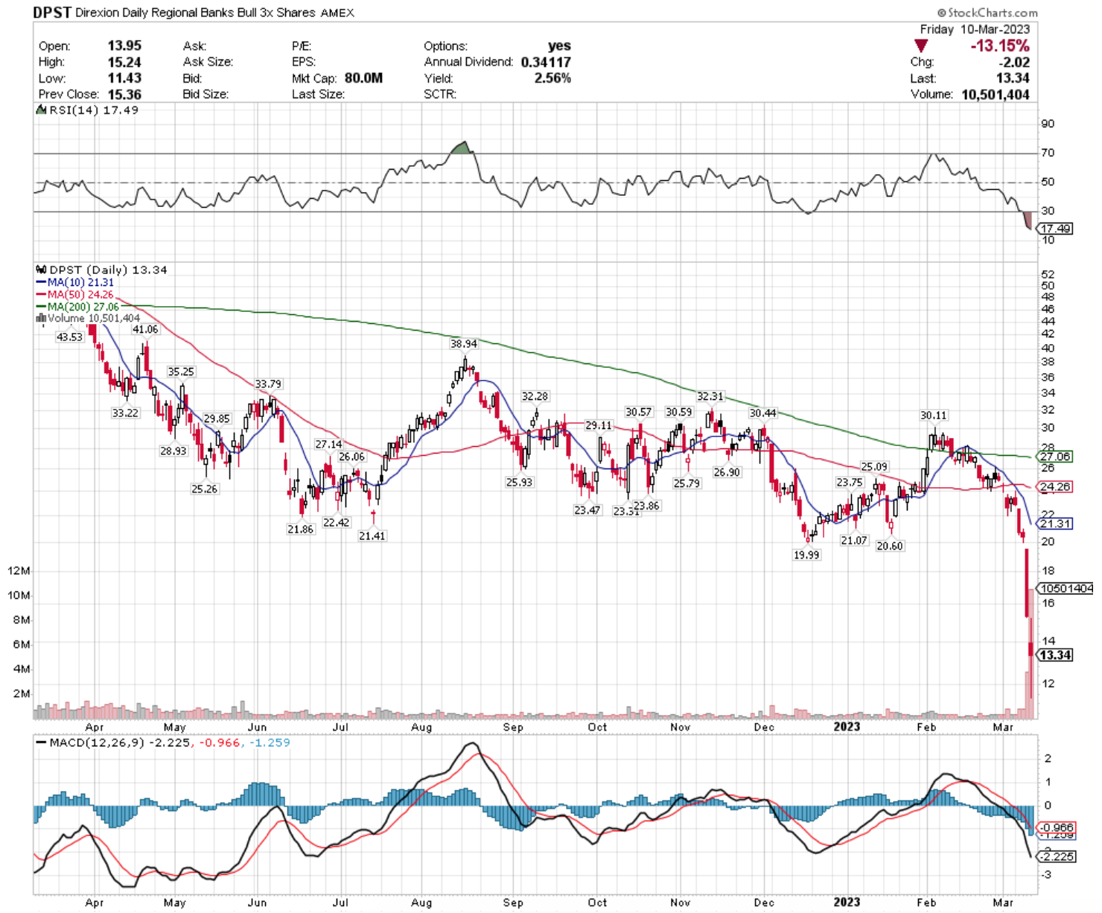This screenshot has width=1102, height=913.
Task: Click the Open price 13.95
Action: click(124, 45)
